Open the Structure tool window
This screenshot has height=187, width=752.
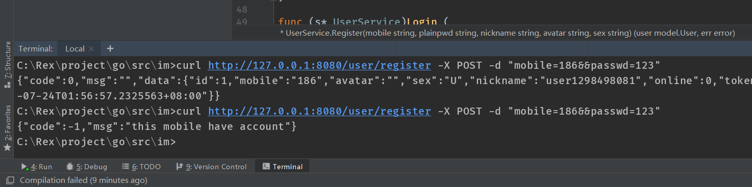click(8, 60)
